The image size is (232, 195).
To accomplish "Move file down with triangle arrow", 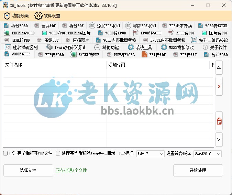I will [x=219, y=140].
